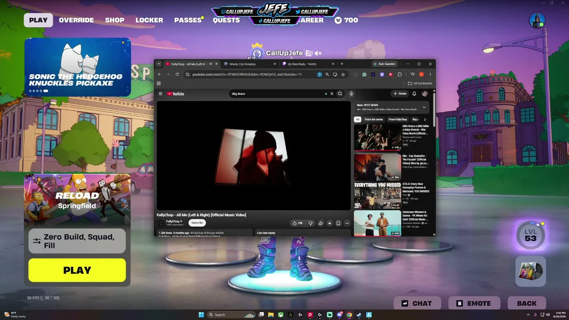
Task: Change game mode Zero Build, Squad, Fill
Action: [x=77, y=241]
